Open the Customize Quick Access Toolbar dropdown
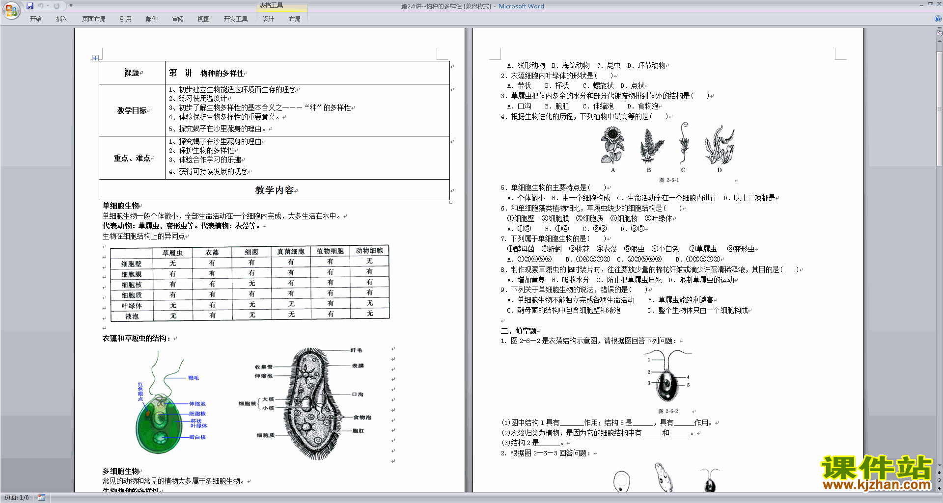Viewport: 943px width, 503px height. coord(71,6)
